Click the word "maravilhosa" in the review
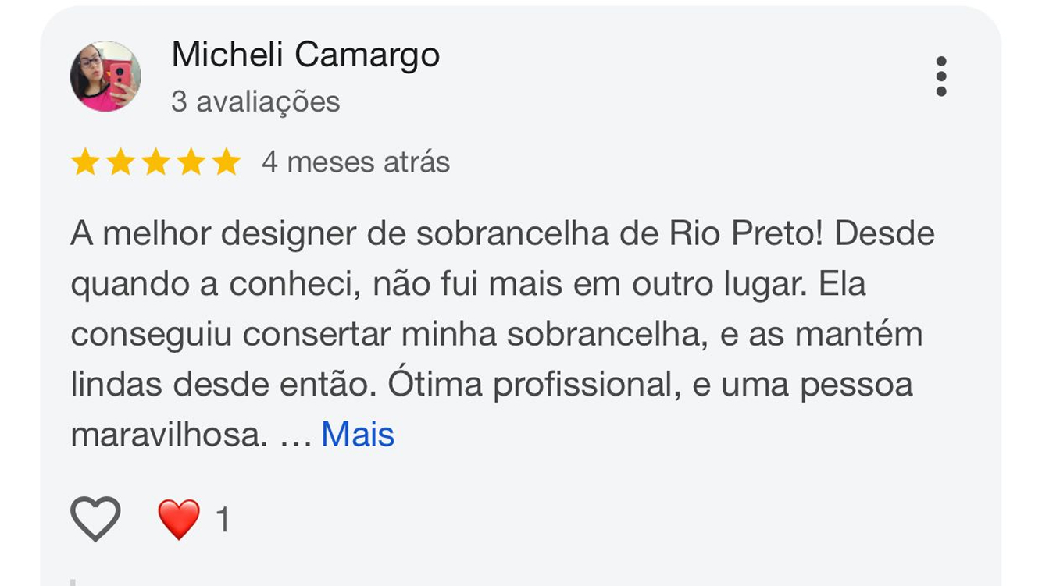 click(164, 435)
